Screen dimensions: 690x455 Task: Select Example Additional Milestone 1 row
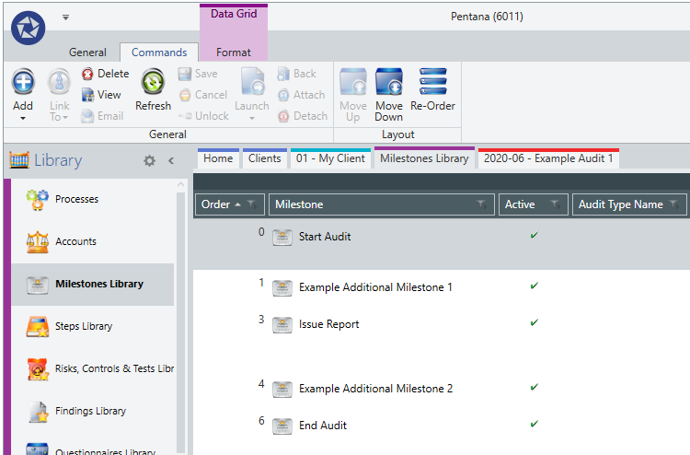point(442,287)
